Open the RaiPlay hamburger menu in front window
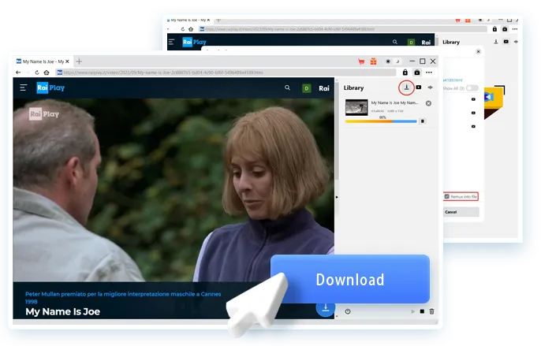The height and width of the screenshot is (346, 541). 24,87
